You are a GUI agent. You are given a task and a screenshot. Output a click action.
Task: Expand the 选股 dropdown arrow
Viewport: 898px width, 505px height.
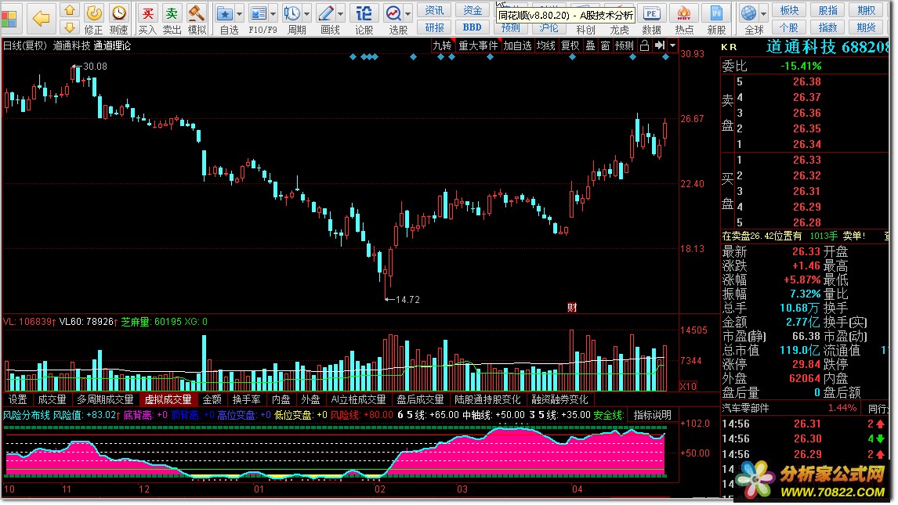(408, 13)
